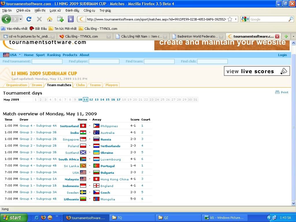This screenshot has height=222, width=296.
Task: Launch Firefox from quick launch icon
Action: (43, 218)
